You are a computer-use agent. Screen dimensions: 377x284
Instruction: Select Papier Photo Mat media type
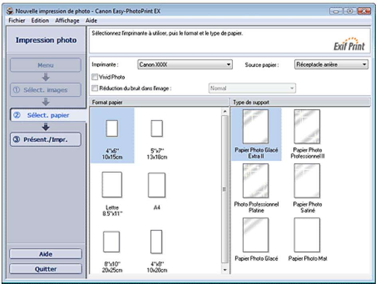(307, 240)
